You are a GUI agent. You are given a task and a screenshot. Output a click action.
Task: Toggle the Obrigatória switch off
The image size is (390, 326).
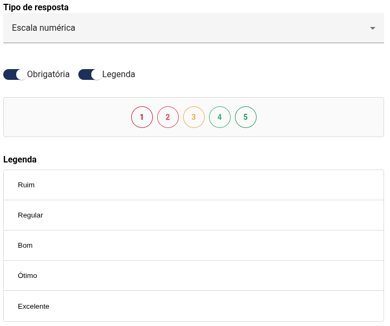(x=15, y=74)
